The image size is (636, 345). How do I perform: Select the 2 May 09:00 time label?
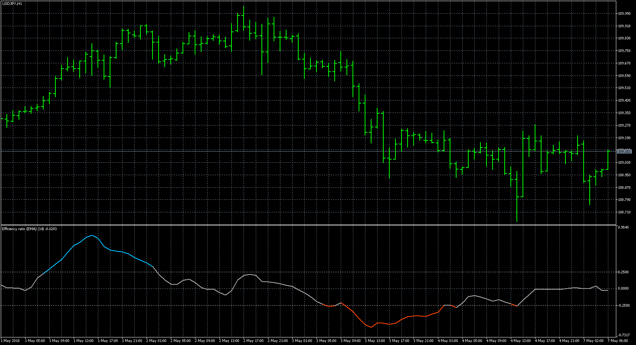(205, 341)
